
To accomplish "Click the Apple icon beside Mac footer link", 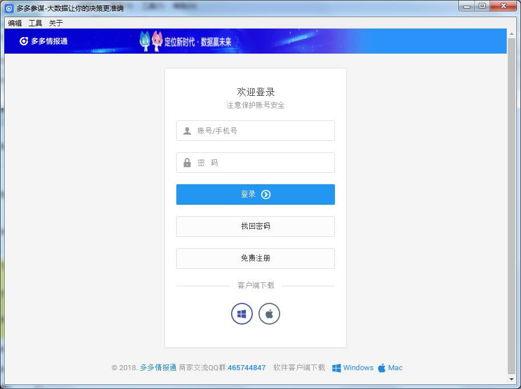I will 381,367.
